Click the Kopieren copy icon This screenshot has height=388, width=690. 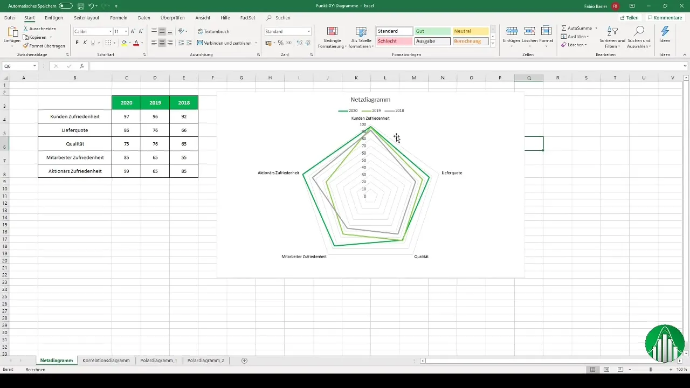tap(26, 37)
